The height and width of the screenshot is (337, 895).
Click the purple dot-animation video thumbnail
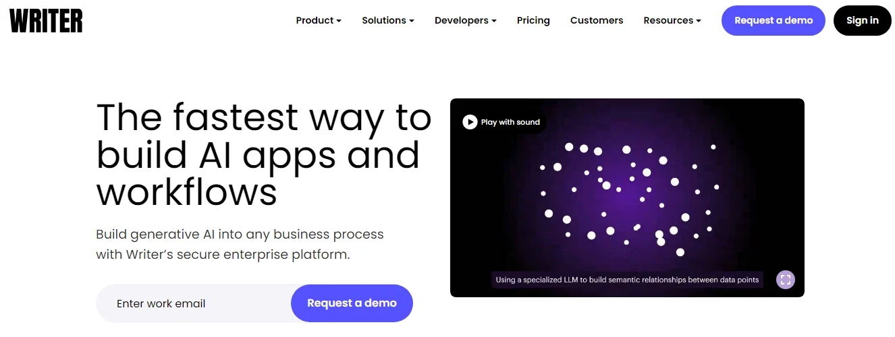tap(627, 197)
